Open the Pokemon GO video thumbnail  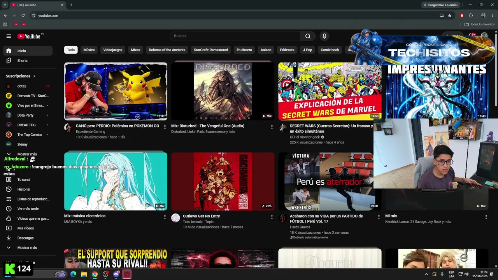[x=116, y=91]
